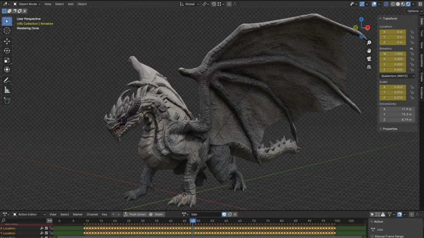
Task: Click the red X axis gizmo ball
Action: pyautogui.click(x=367, y=28)
